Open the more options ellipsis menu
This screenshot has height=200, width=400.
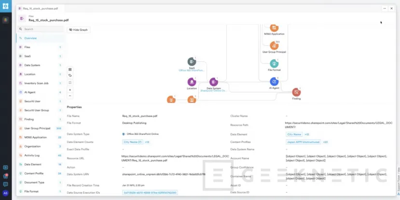tap(385, 8)
